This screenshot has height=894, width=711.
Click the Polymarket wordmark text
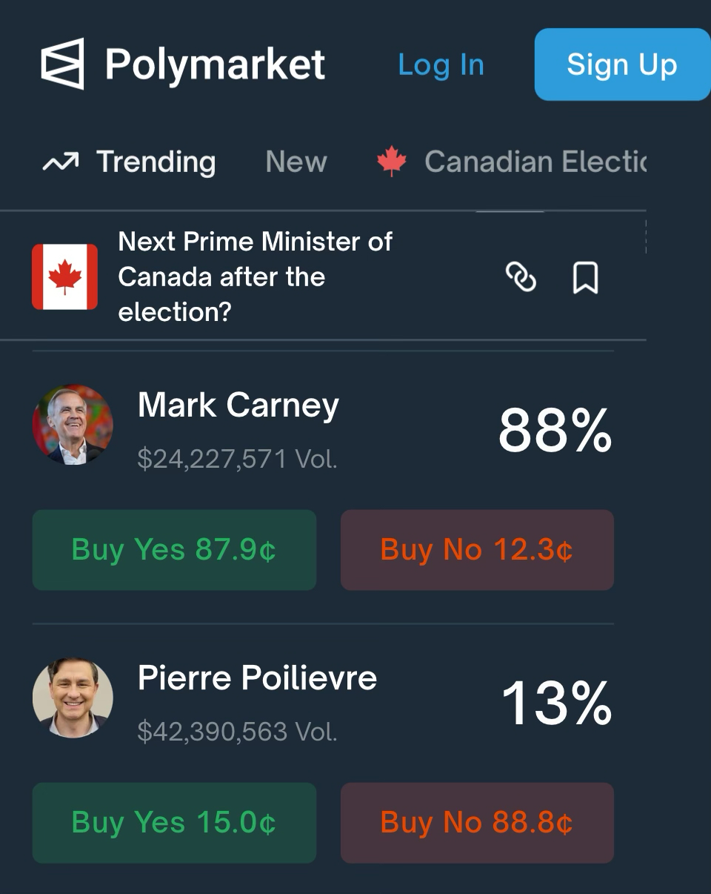215,64
